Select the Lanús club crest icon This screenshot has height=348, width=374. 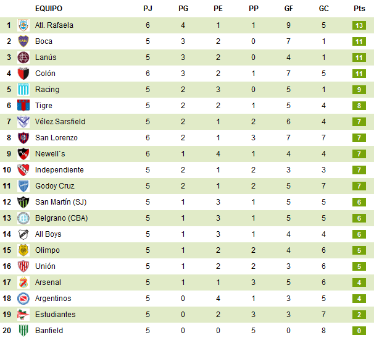23,57
